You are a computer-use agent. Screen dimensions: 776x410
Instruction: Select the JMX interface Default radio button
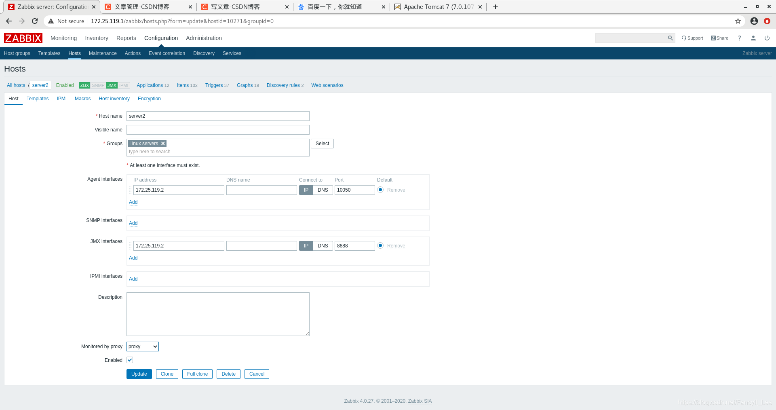(380, 245)
